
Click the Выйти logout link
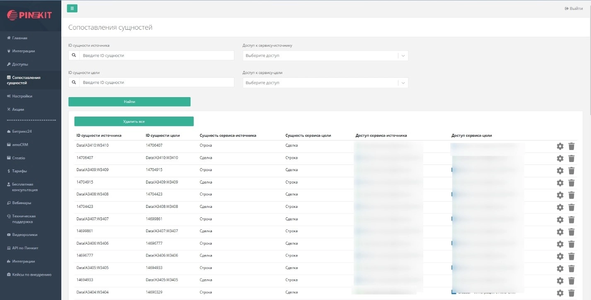573,9
